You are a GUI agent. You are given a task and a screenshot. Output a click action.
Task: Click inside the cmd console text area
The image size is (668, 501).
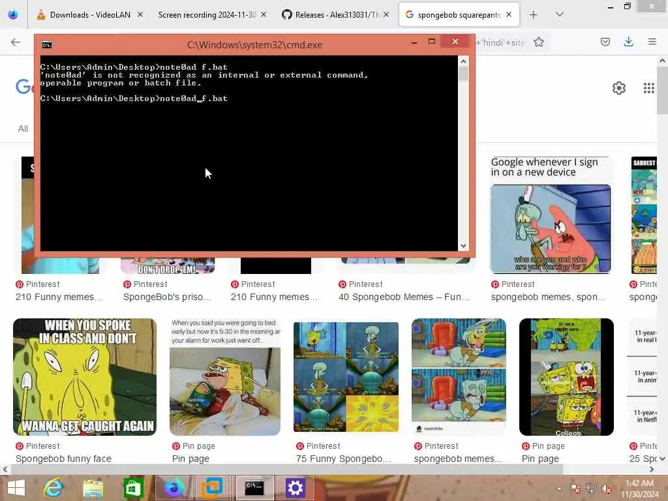pyautogui.click(x=249, y=153)
